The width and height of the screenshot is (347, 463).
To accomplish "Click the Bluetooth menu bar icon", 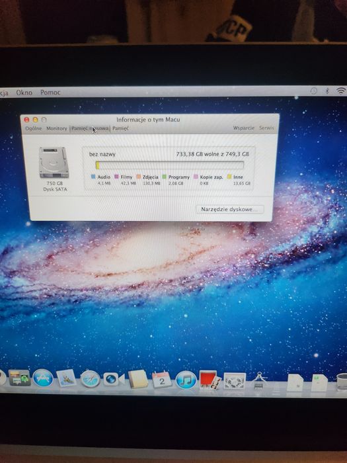I will (x=327, y=91).
